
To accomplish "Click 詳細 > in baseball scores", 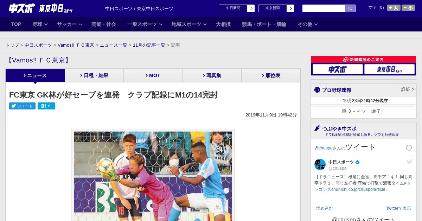I will click(408, 89).
